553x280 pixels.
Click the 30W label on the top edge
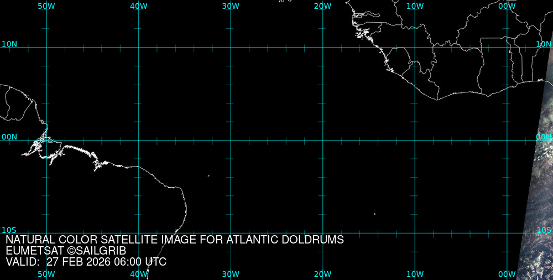click(x=231, y=6)
